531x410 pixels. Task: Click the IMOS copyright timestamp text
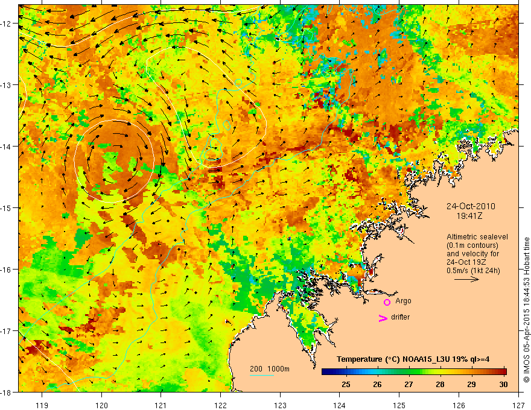pyautogui.click(x=526, y=310)
